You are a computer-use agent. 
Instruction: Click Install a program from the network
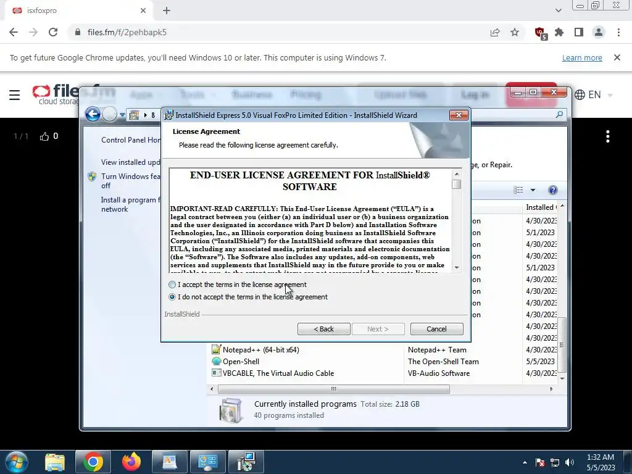pos(130,204)
